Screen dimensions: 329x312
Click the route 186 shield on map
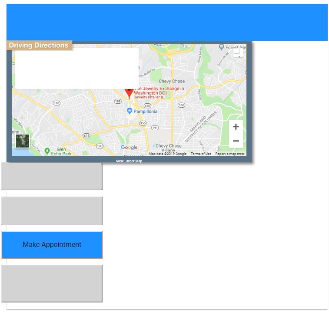point(181,105)
